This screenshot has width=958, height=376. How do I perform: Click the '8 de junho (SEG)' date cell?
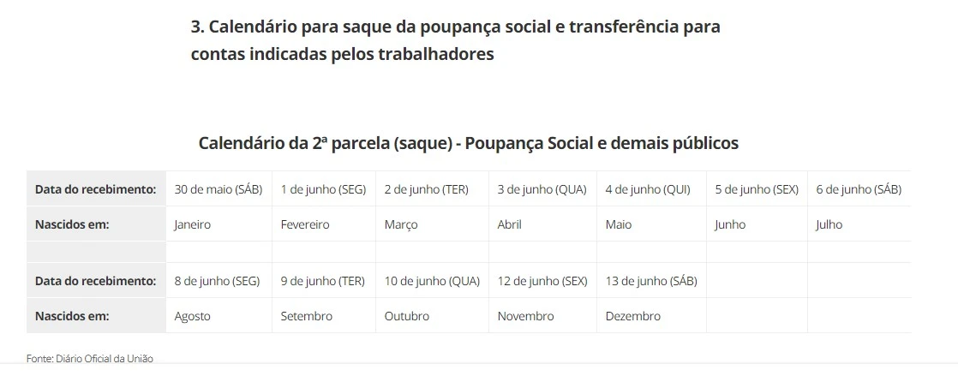coord(217,281)
